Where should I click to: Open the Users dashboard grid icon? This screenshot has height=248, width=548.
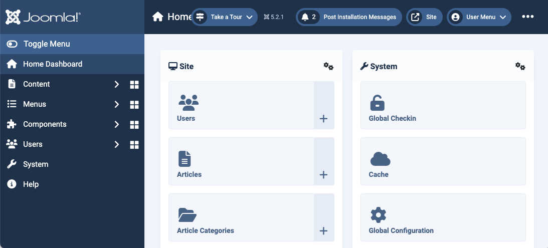click(134, 145)
